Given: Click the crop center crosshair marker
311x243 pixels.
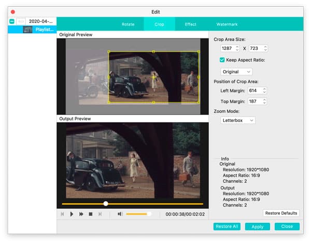Looking at the screenshot, I should 153,77.
